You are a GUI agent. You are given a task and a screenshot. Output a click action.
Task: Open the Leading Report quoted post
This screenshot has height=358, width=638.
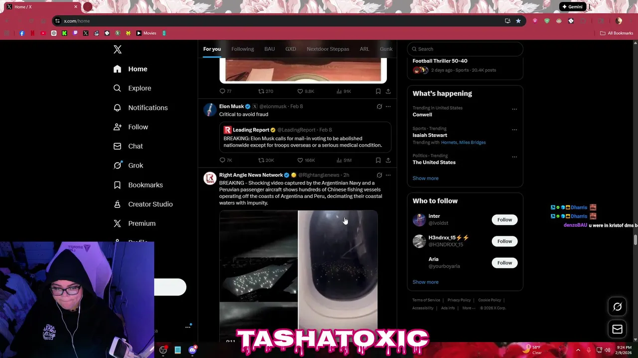(x=305, y=137)
